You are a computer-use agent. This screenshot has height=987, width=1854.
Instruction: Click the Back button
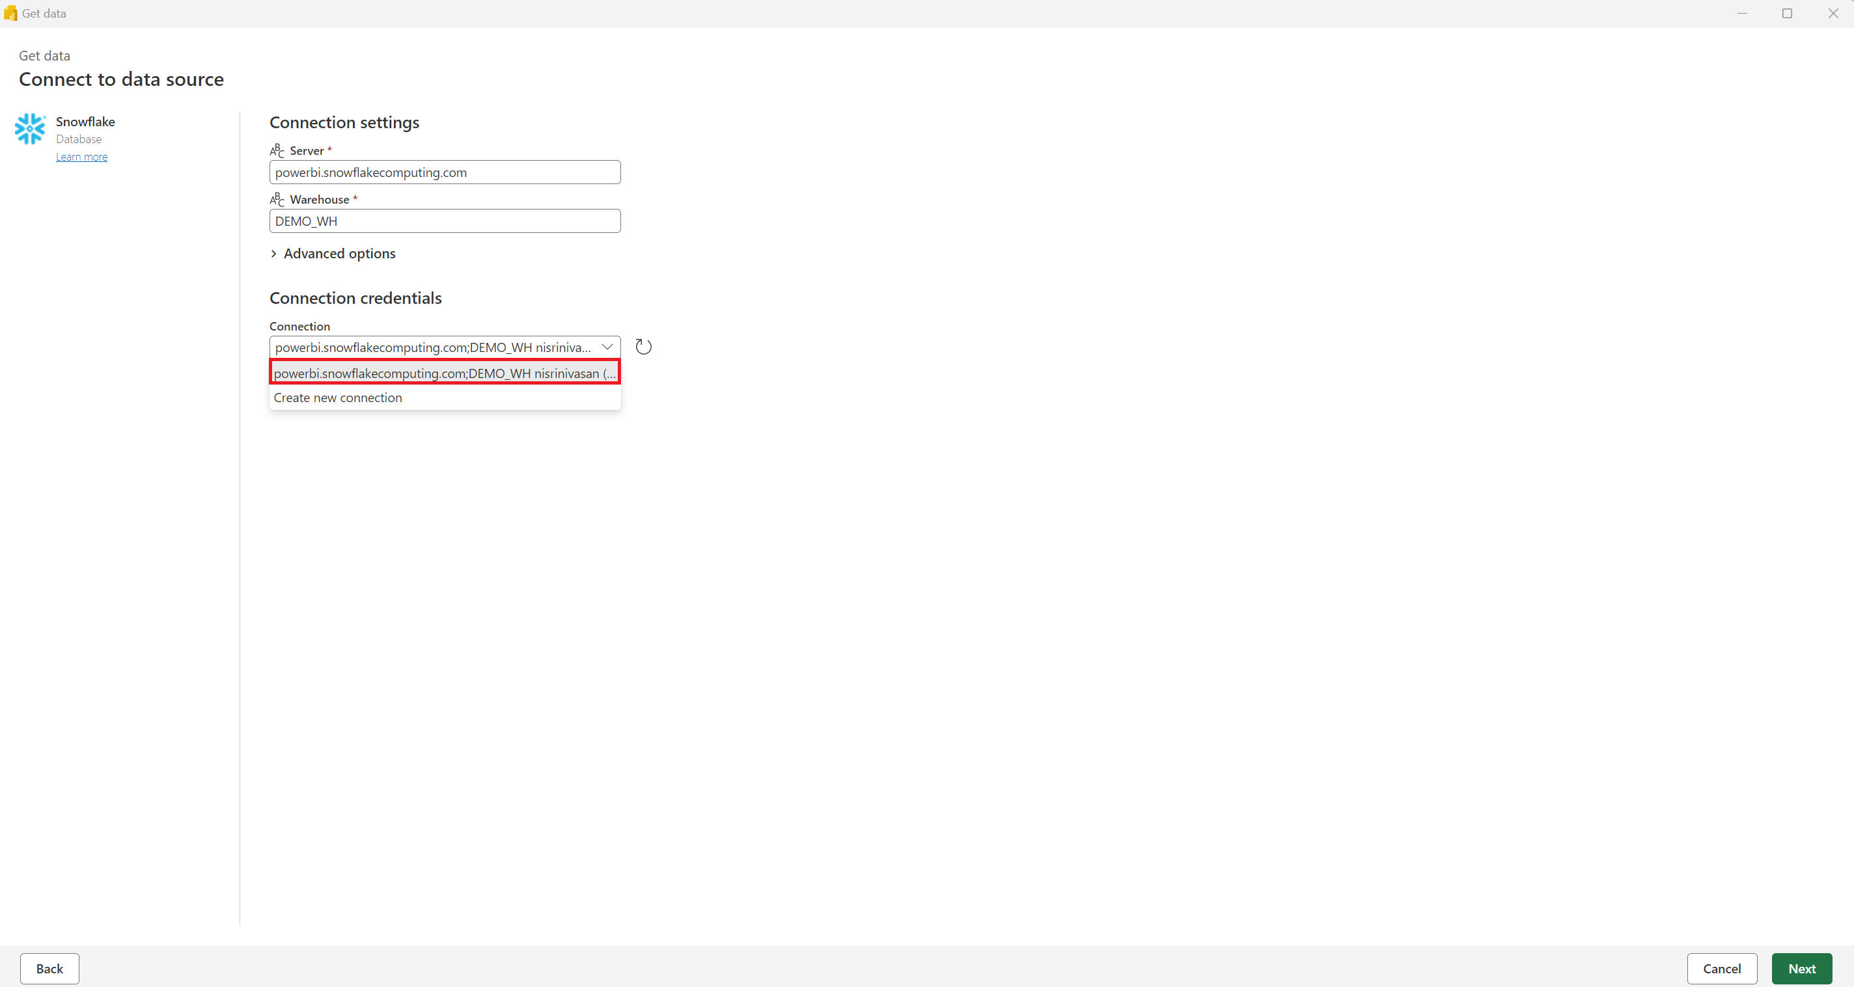pyautogui.click(x=49, y=969)
